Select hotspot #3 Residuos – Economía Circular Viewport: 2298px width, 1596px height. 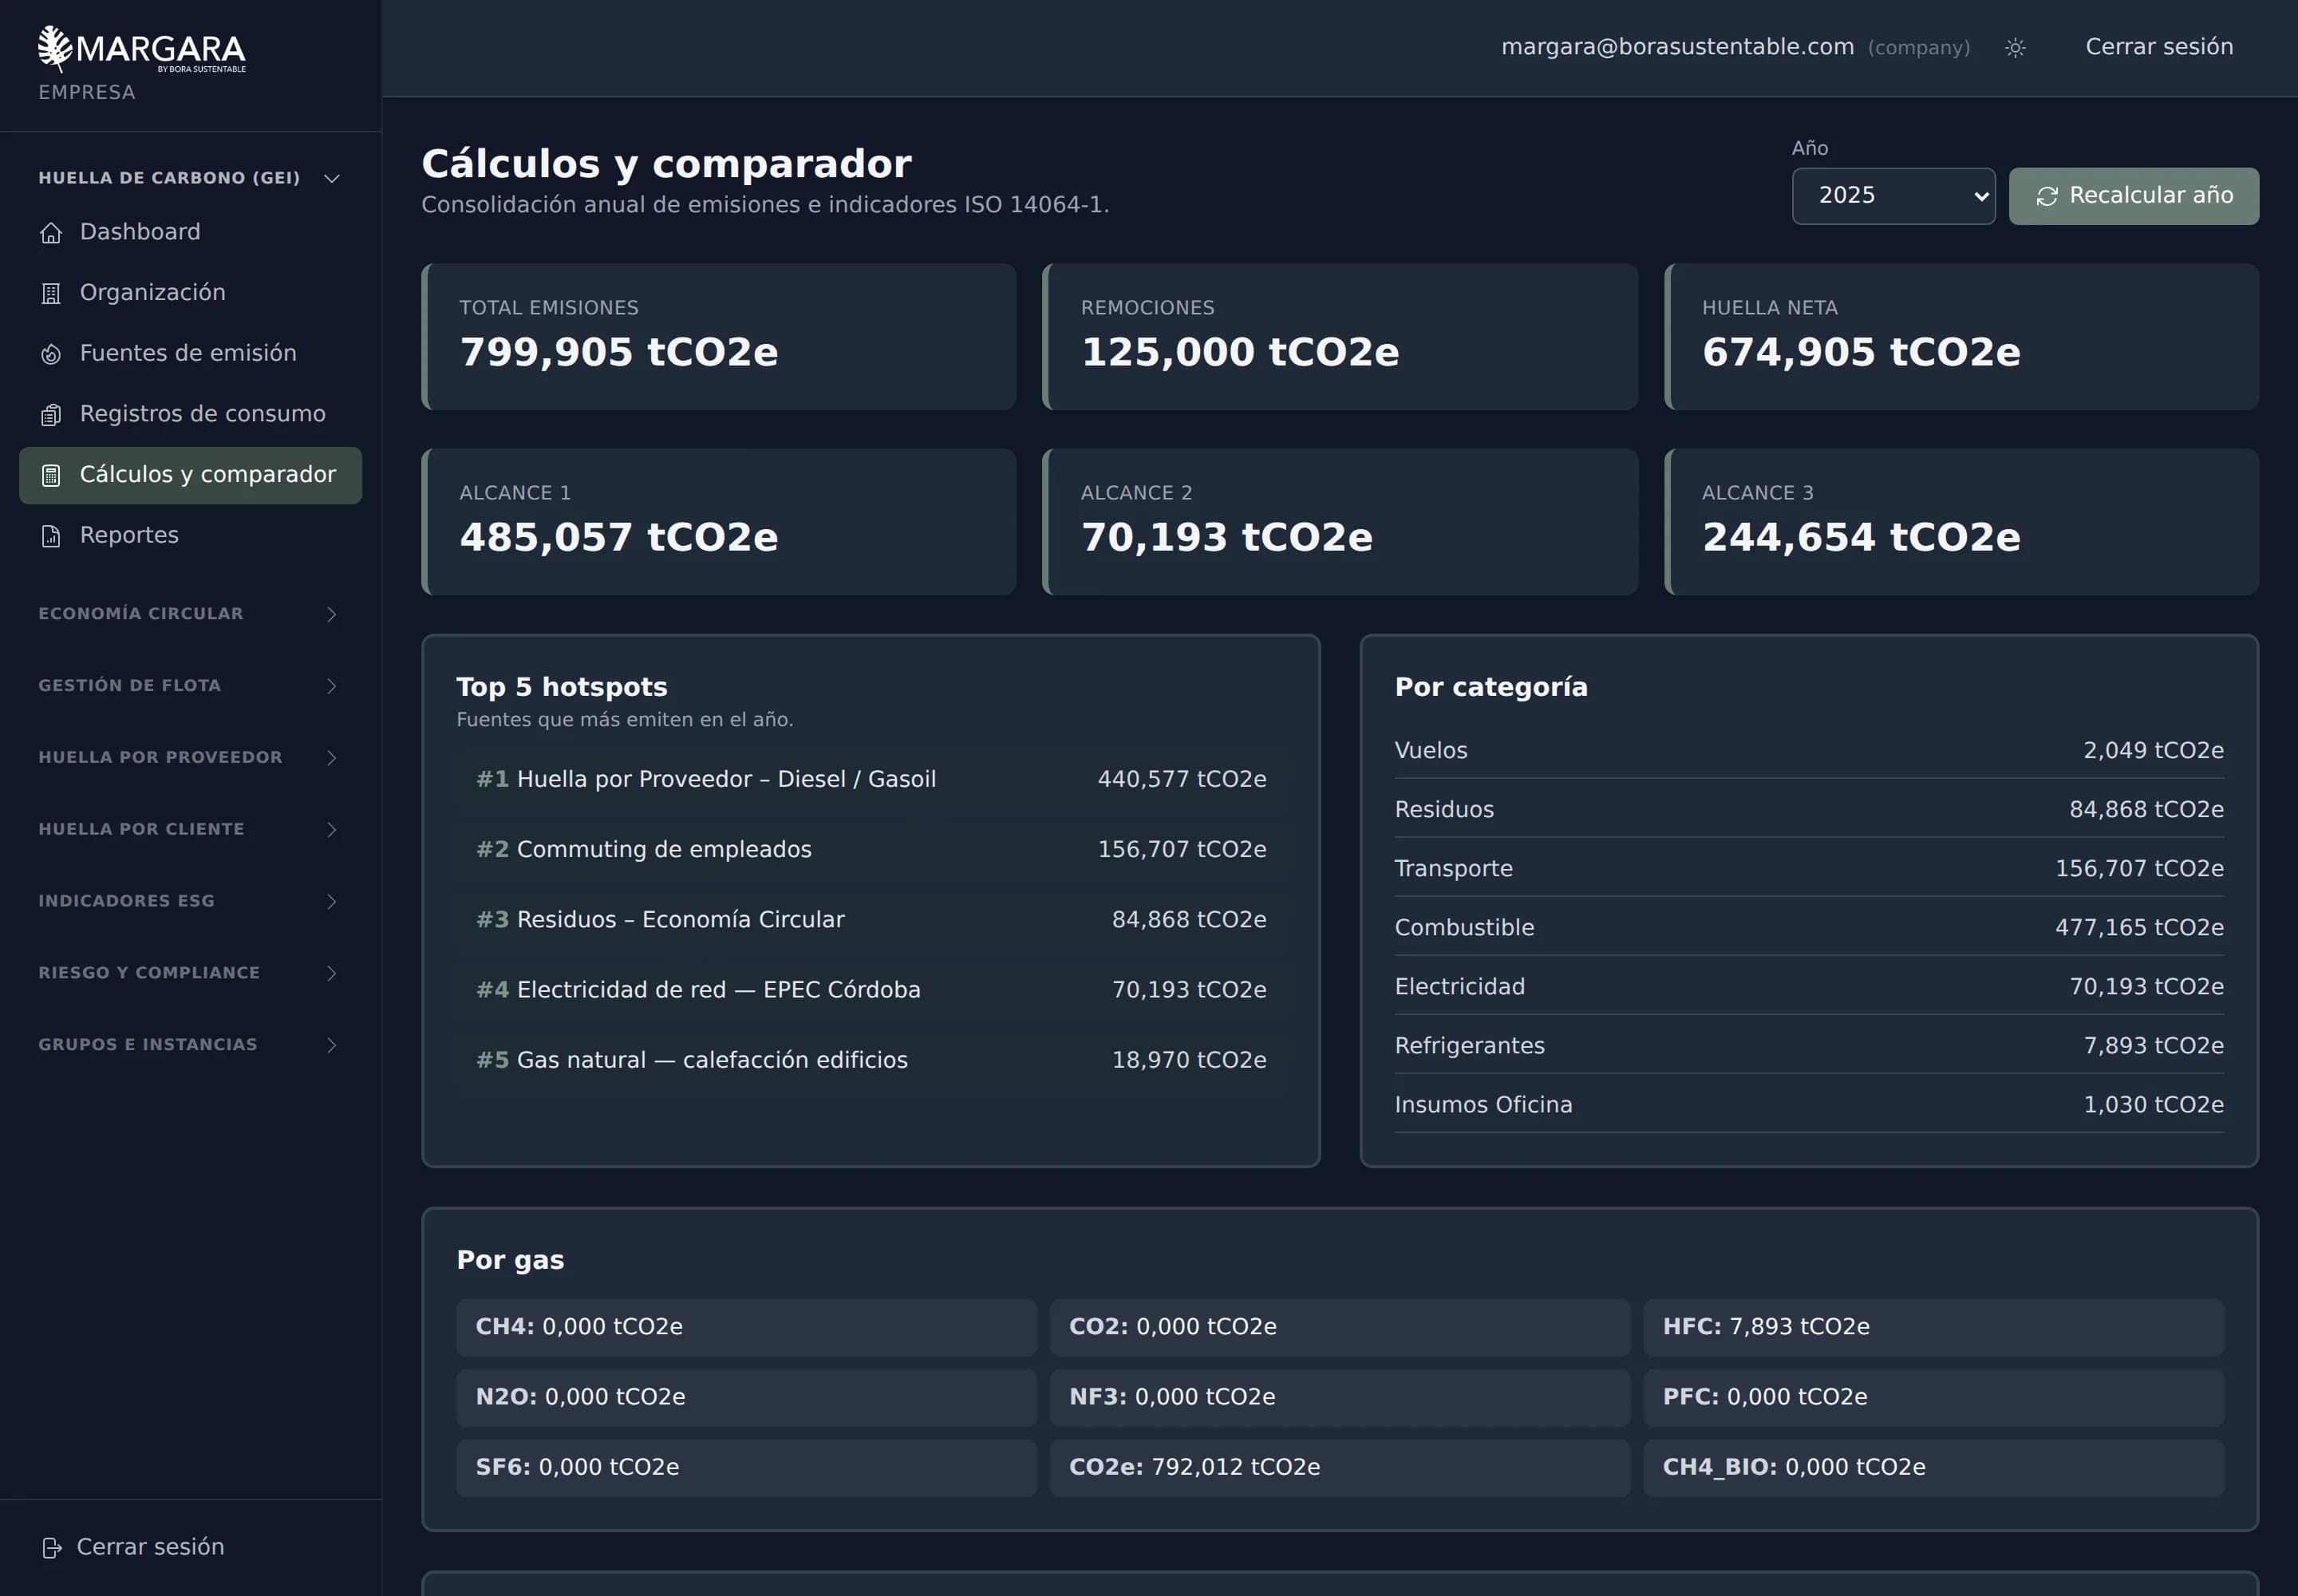click(871, 919)
